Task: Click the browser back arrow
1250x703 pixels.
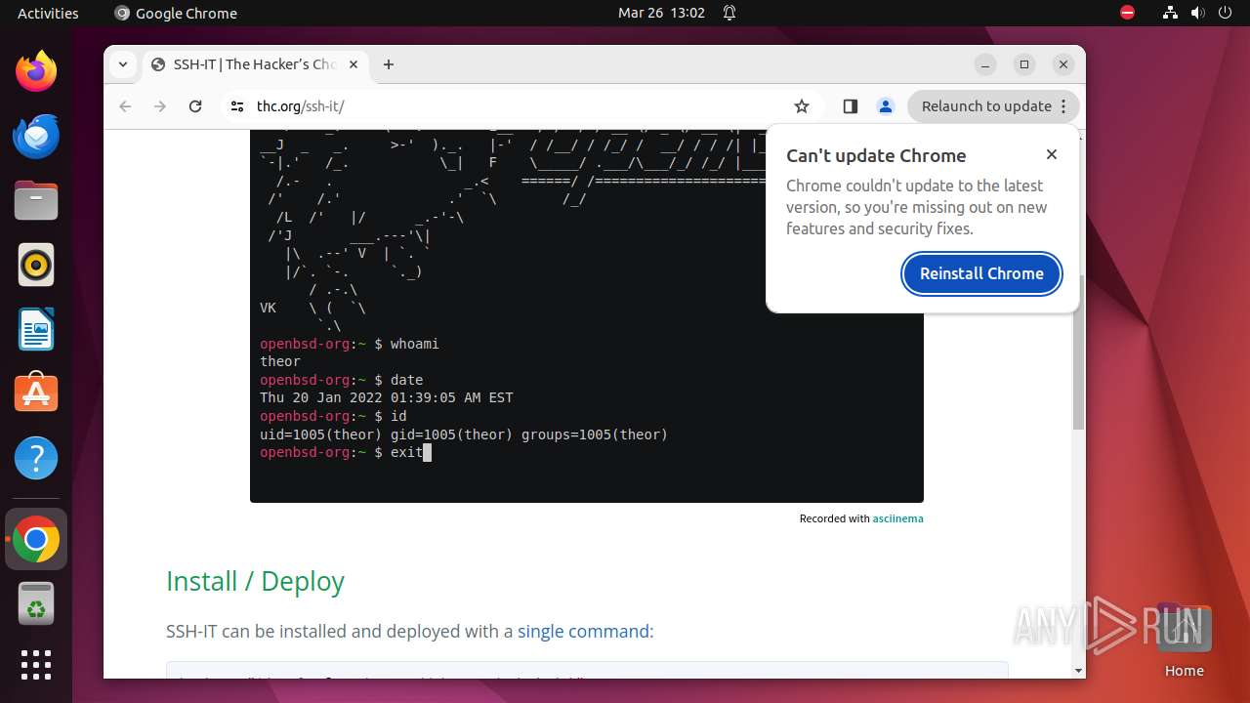Action: pos(125,106)
